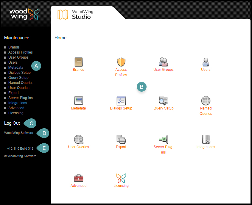Viewport: 252px width, 205px height.
Task: Click the Export text link on Home
Action: pyautogui.click(x=121, y=147)
